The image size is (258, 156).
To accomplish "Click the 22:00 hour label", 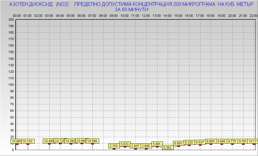I will click(253, 15).
